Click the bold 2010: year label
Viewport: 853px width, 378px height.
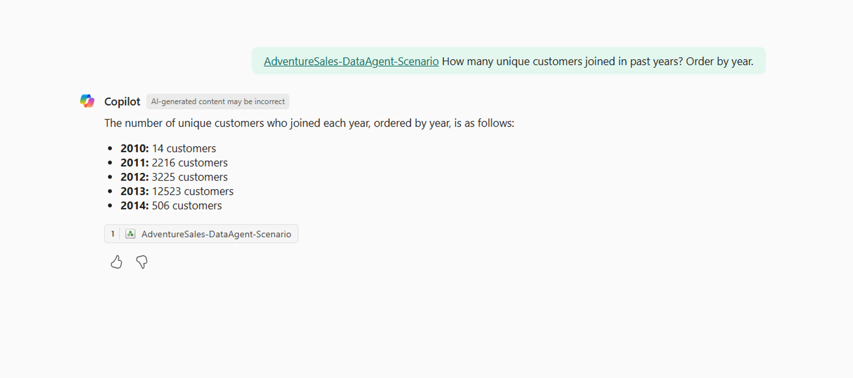click(x=134, y=148)
